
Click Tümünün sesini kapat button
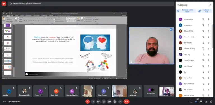186,11
